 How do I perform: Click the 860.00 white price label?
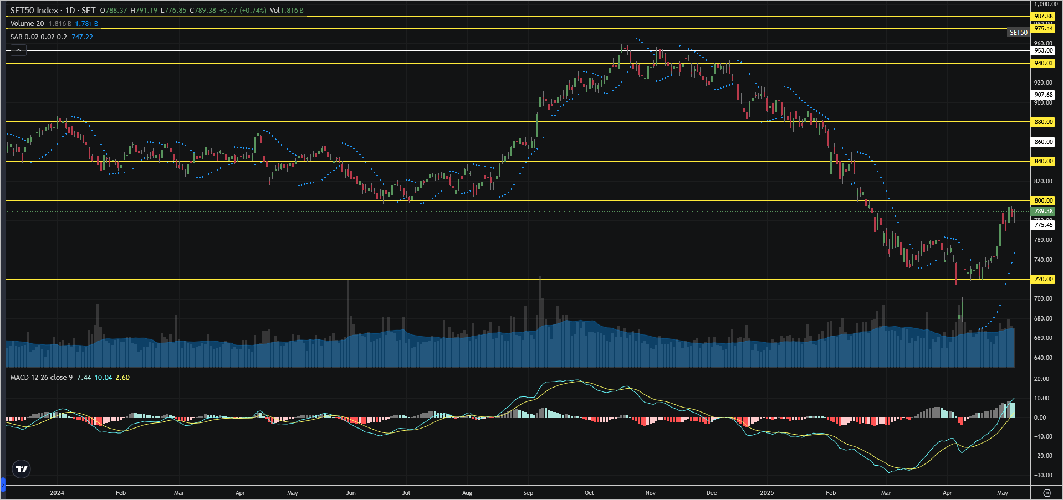coord(1044,142)
